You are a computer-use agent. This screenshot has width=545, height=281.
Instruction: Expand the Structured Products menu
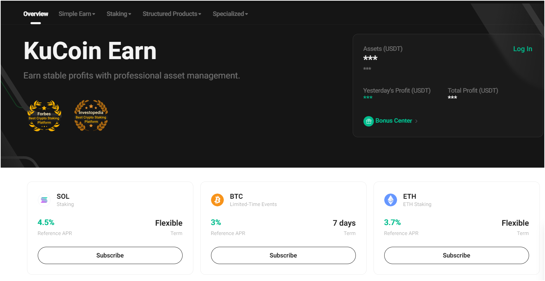coord(172,14)
